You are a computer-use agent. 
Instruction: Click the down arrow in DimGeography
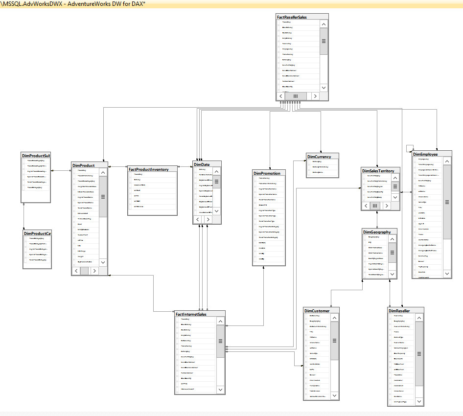(x=392, y=274)
